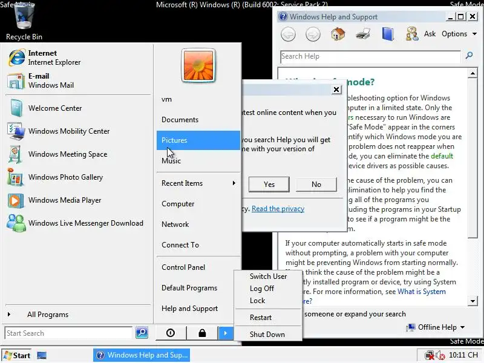Start Windows Media Player
484x363 pixels.
tap(77, 200)
